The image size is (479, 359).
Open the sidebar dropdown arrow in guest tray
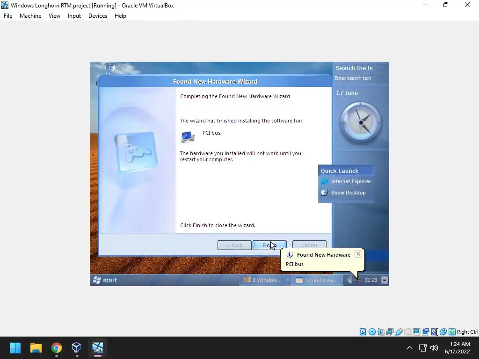[x=385, y=280]
